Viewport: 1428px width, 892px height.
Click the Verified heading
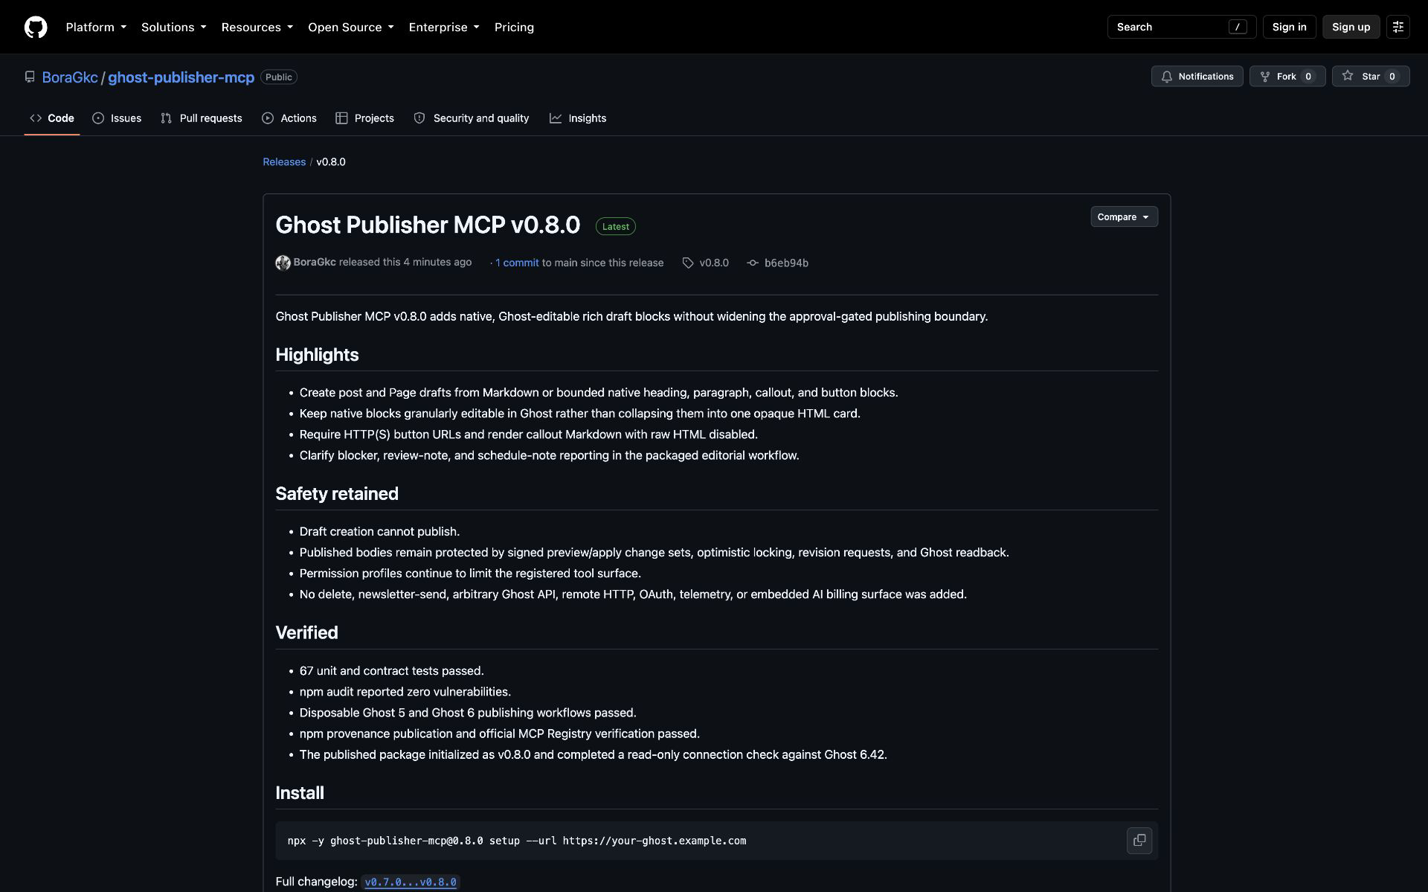click(x=306, y=632)
